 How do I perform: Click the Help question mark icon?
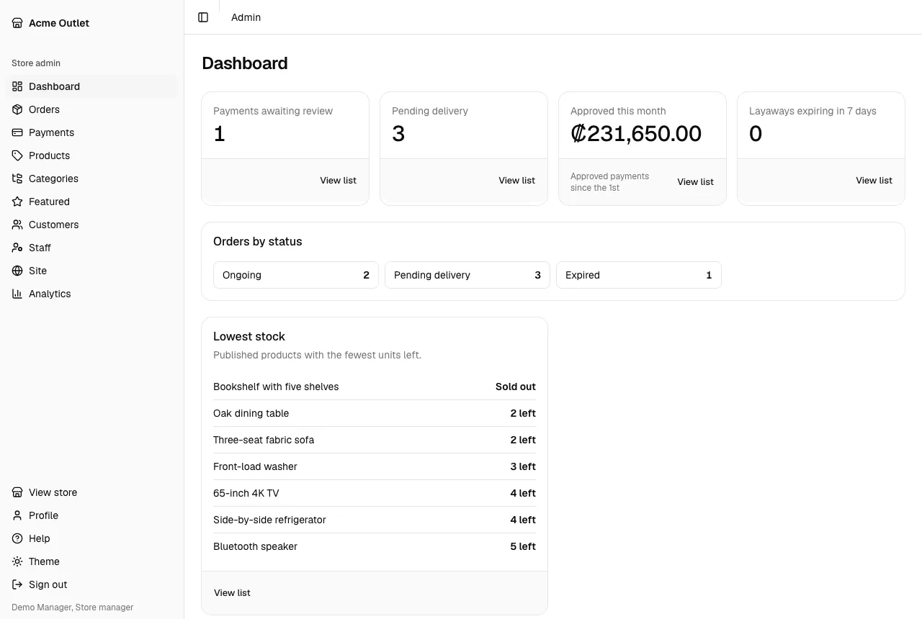click(17, 538)
